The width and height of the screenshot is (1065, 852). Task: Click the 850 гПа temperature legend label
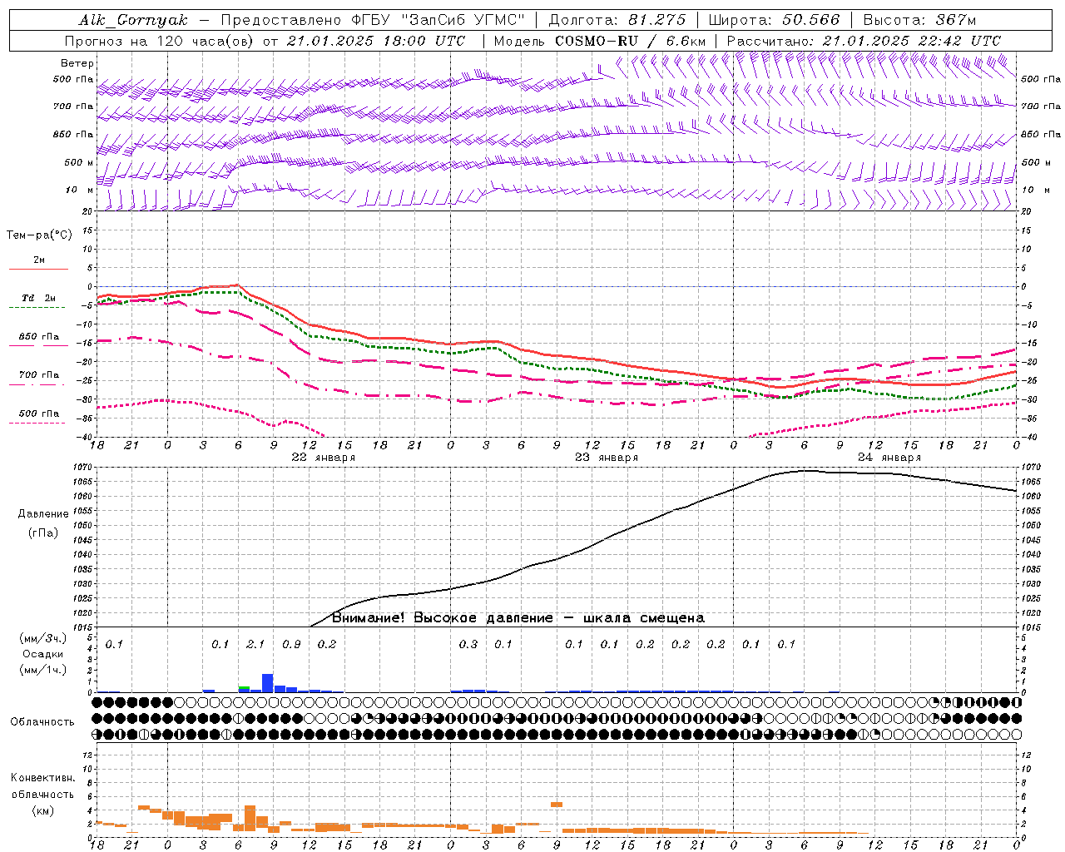[x=39, y=337]
